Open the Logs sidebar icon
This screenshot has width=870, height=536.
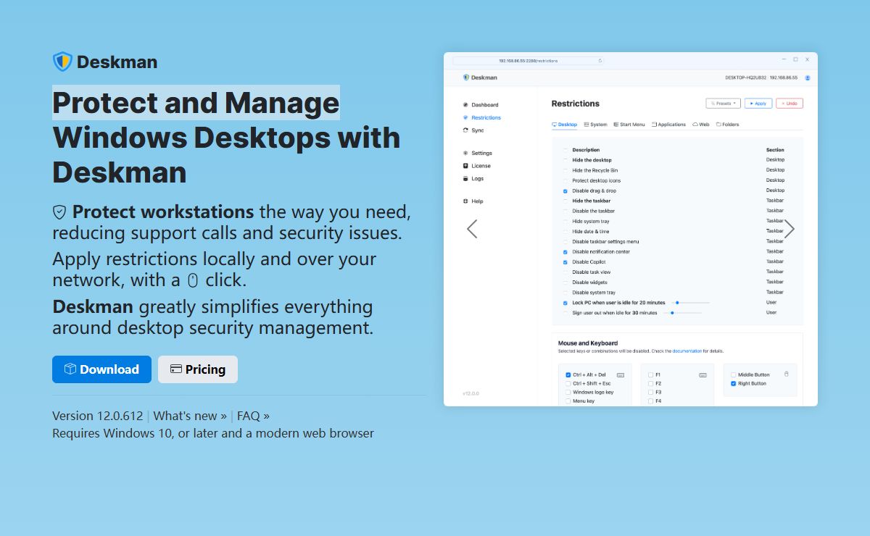(465, 179)
